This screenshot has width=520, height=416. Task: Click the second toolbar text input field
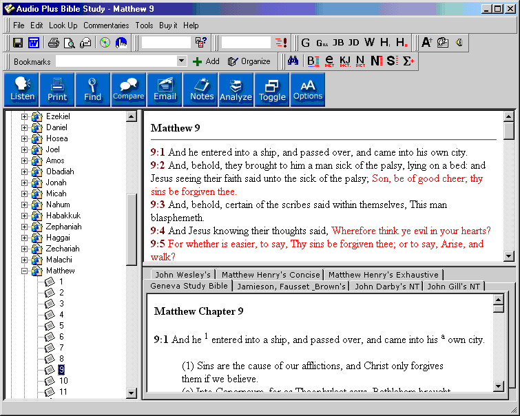pyautogui.click(x=246, y=43)
